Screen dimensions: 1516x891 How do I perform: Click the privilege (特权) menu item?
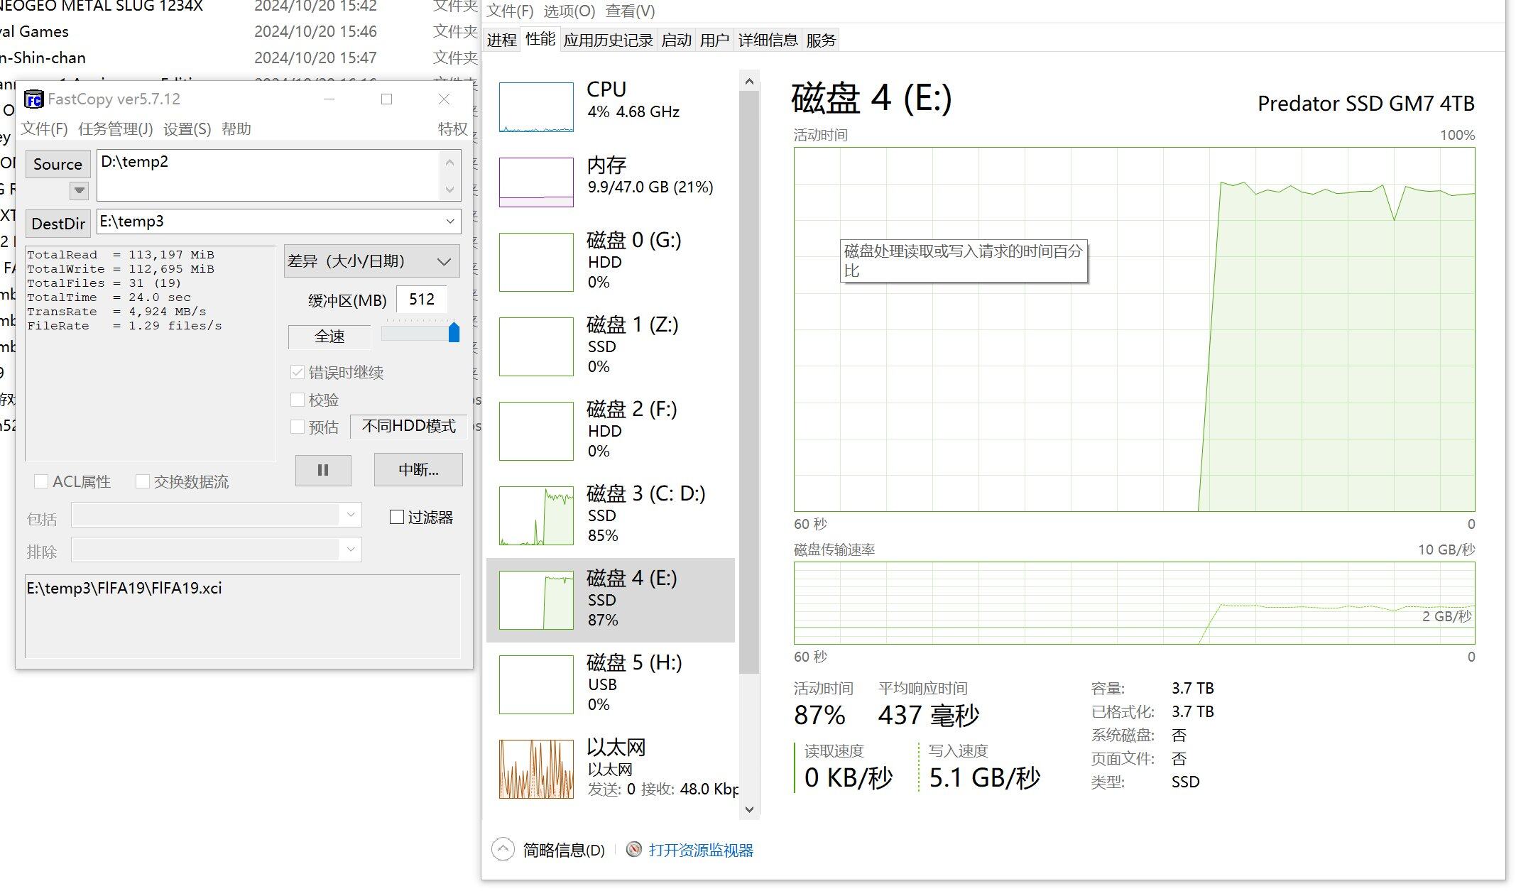[x=452, y=129]
